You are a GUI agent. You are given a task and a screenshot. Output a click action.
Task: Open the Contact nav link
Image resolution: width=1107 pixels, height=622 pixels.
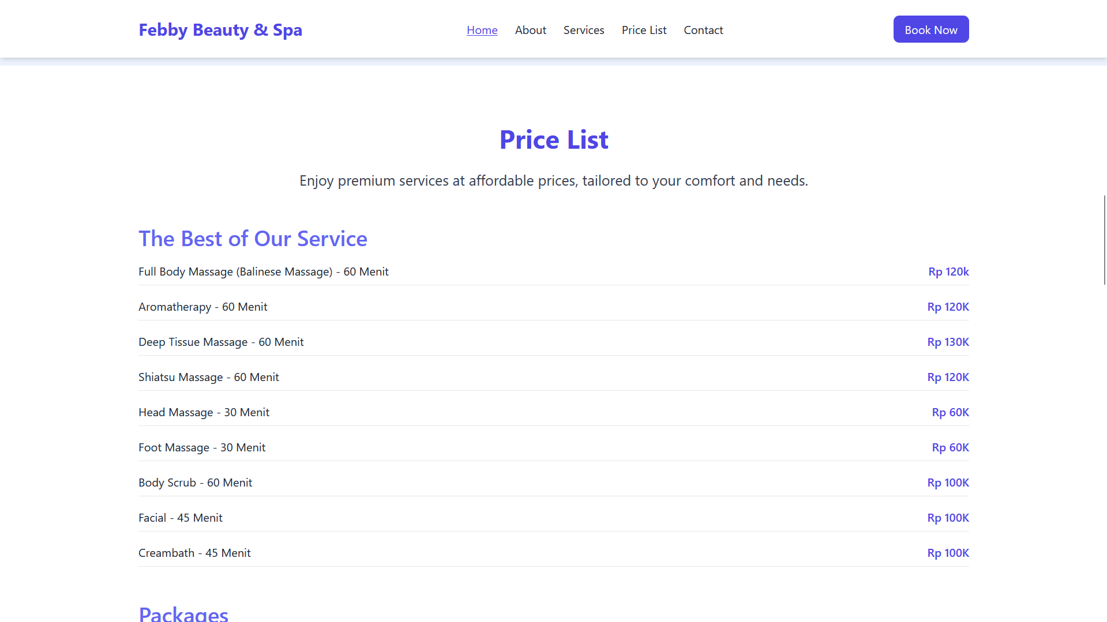[x=703, y=30]
